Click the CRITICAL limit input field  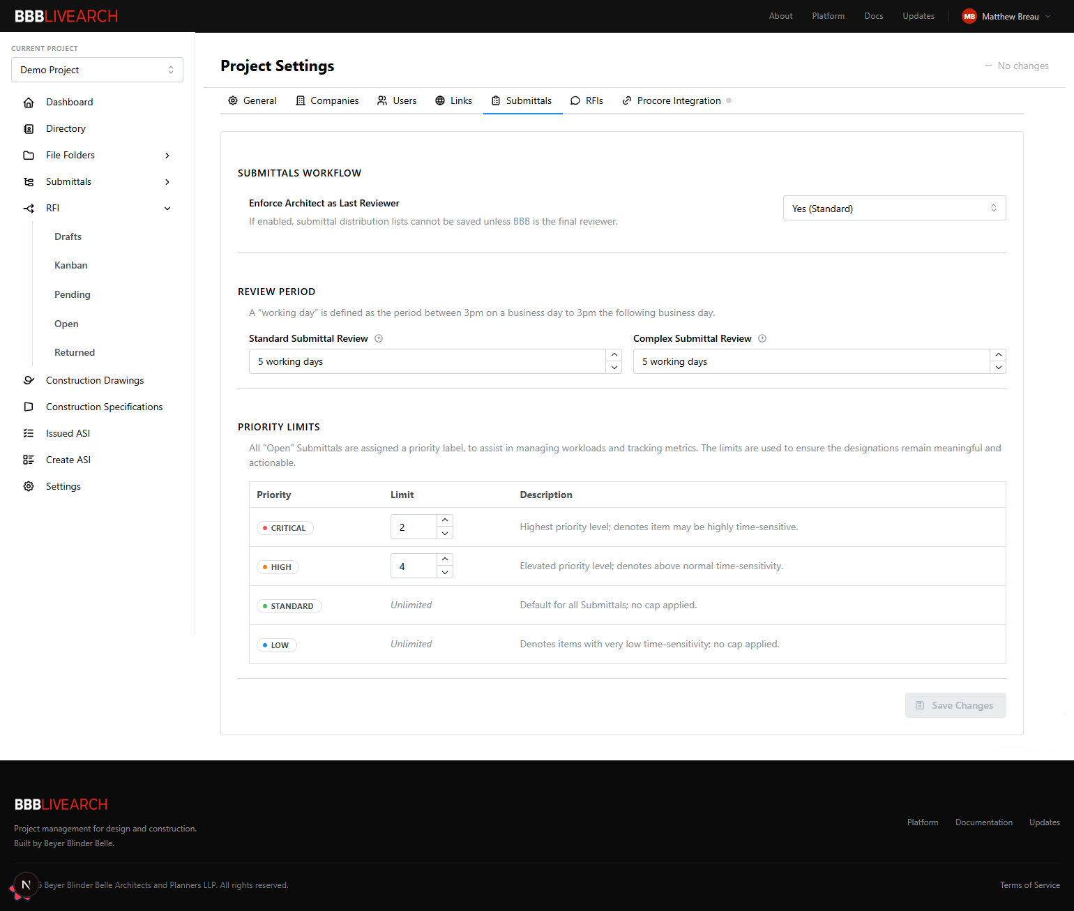pyautogui.click(x=414, y=527)
